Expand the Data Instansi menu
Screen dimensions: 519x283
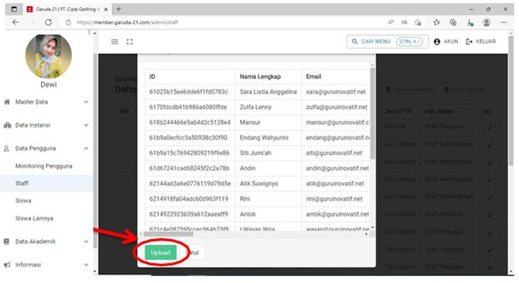point(46,125)
